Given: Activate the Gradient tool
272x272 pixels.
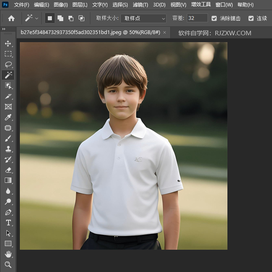Looking at the screenshot, I should tap(8, 180).
